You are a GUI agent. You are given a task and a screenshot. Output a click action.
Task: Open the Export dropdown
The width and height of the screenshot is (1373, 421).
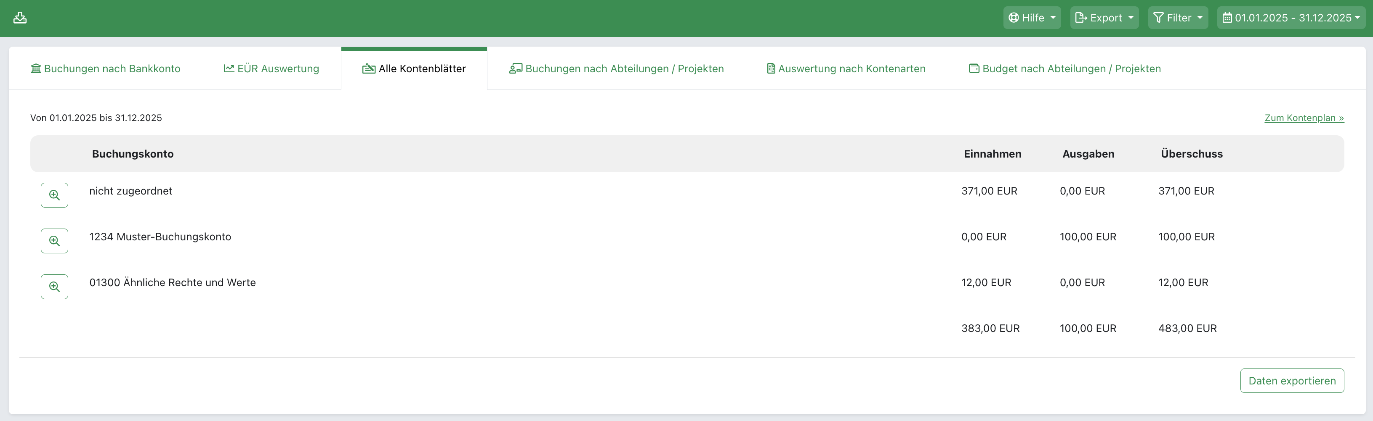[1104, 18]
